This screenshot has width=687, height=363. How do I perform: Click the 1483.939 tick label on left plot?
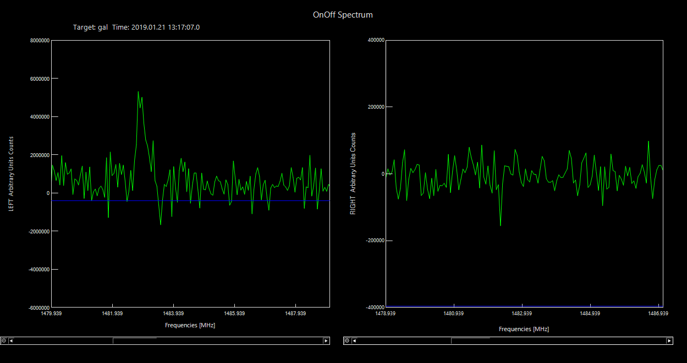pyautogui.click(x=173, y=314)
